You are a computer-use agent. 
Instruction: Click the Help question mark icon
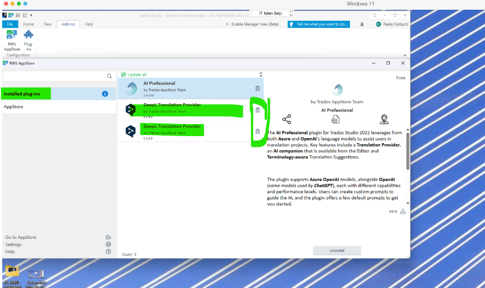[x=108, y=251]
